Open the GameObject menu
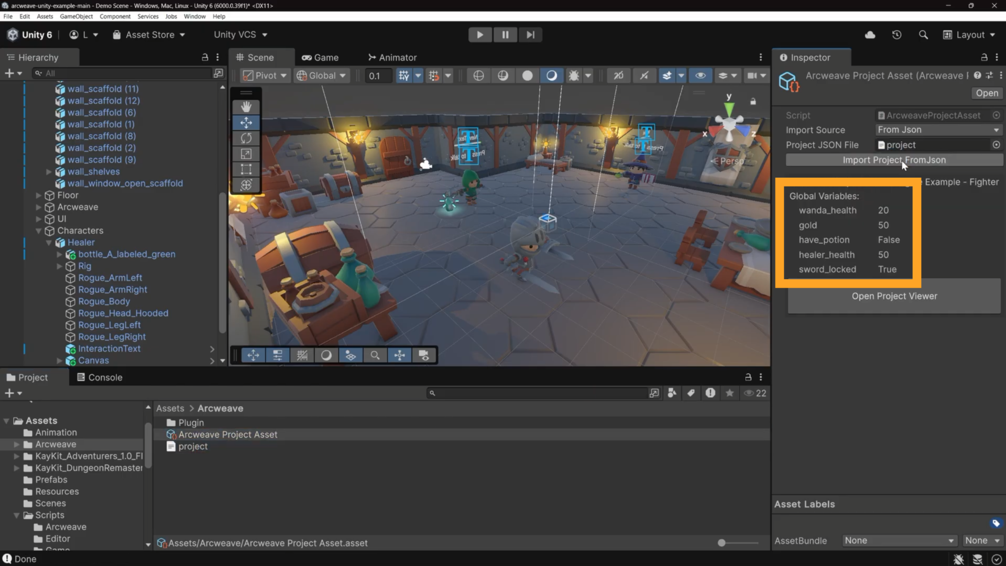This screenshot has width=1006, height=566. (x=76, y=16)
